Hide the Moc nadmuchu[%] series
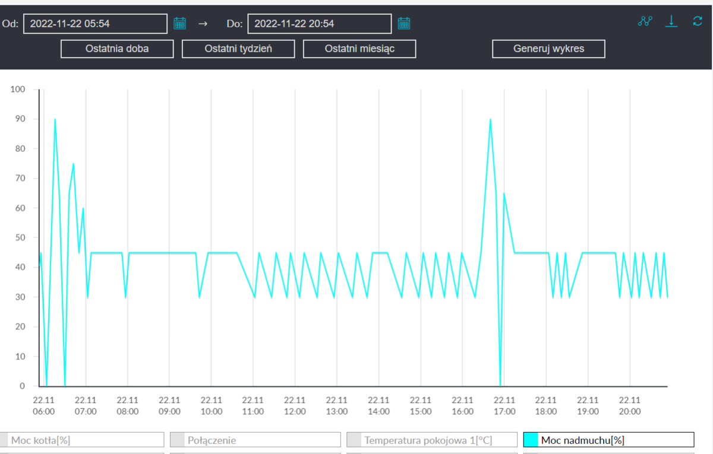The height and width of the screenshot is (454, 713). pyautogui.click(x=609, y=440)
